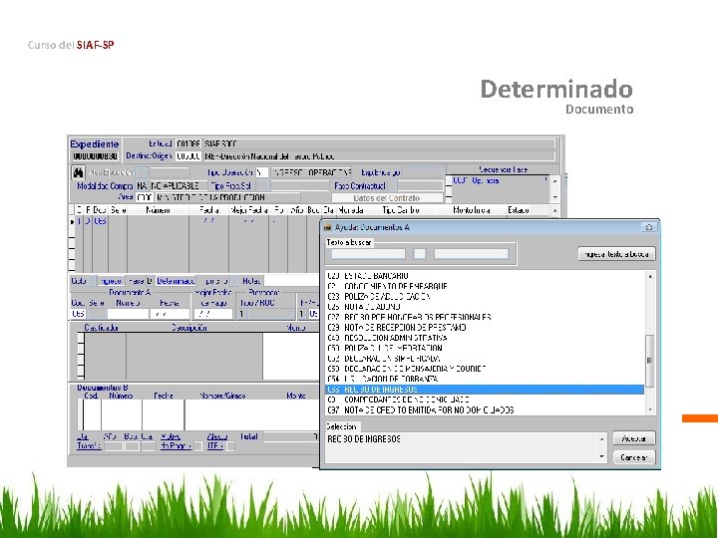Click the Datos del Contrato button

(x=387, y=198)
